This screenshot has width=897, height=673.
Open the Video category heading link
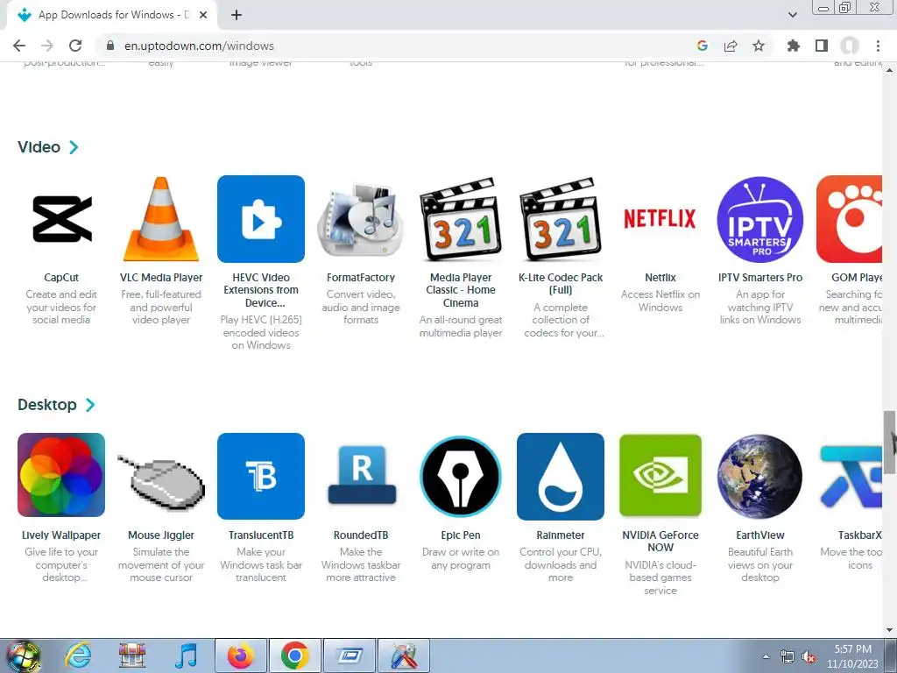(39, 147)
